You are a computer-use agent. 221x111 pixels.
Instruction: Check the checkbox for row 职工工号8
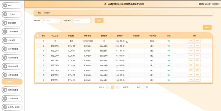click(x=38, y=46)
